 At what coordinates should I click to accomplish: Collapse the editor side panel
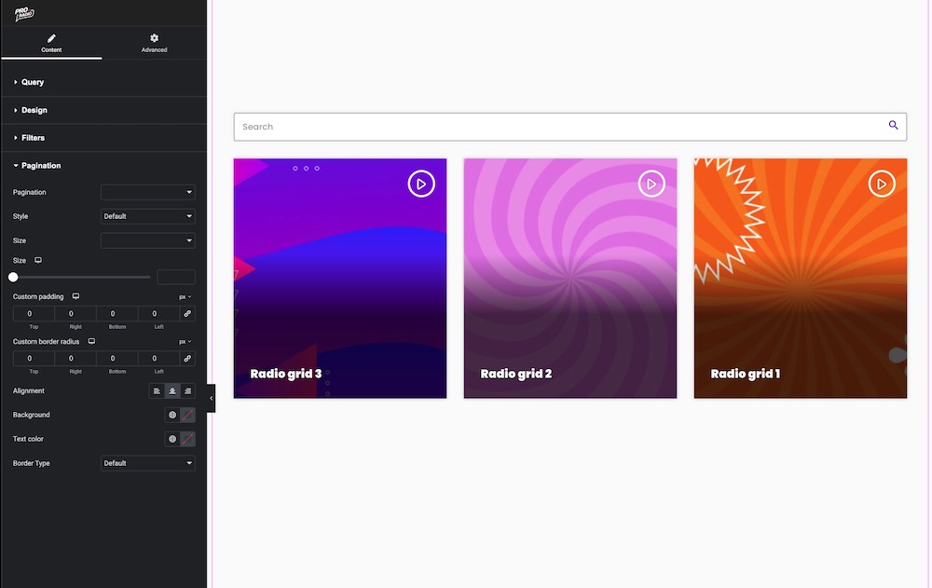pos(211,398)
